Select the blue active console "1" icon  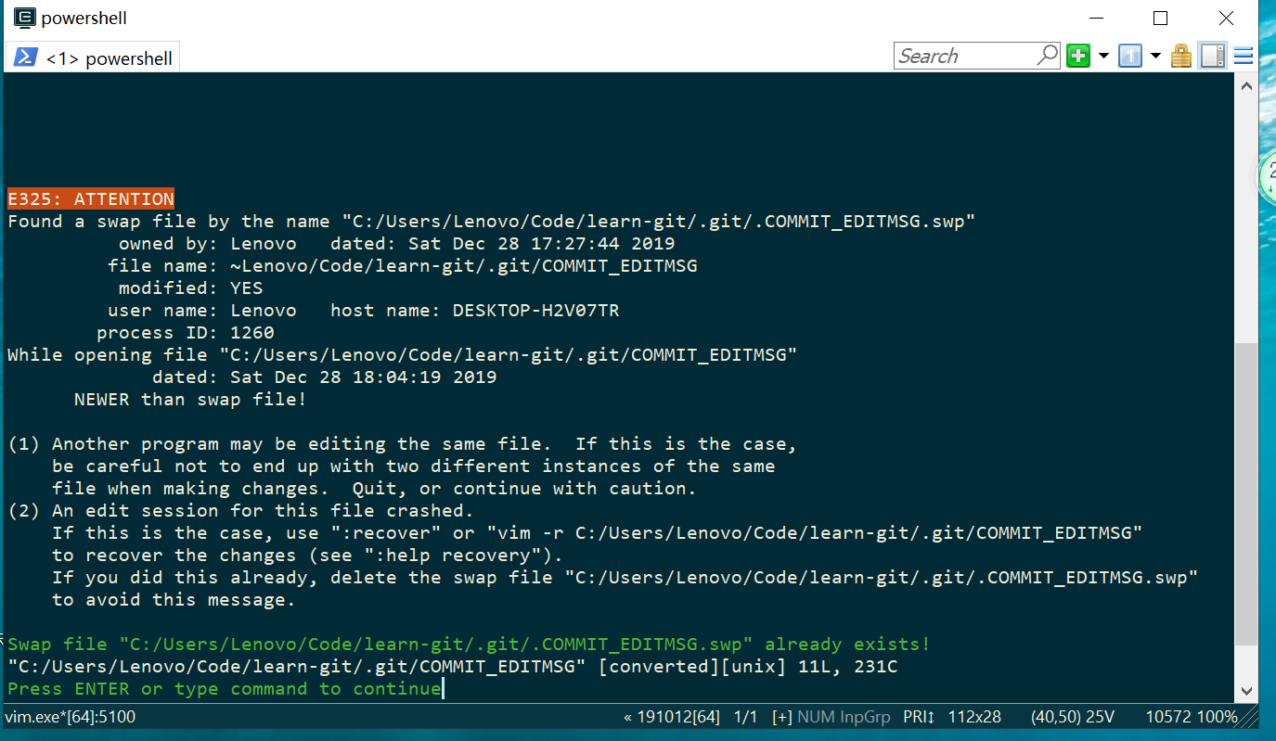tap(1130, 56)
